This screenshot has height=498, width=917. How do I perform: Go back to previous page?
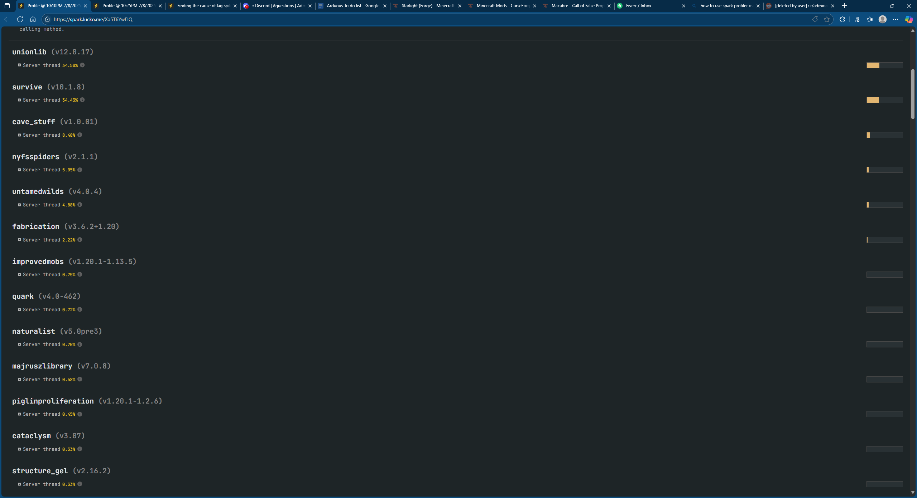click(x=7, y=19)
